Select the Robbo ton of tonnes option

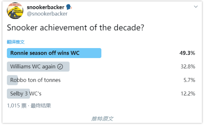point(35,80)
